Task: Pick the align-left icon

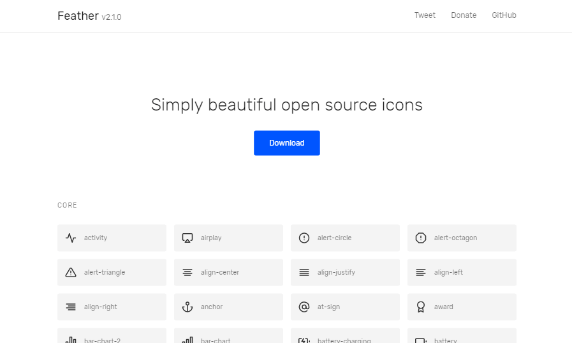Action: pyautogui.click(x=421, y=273)
